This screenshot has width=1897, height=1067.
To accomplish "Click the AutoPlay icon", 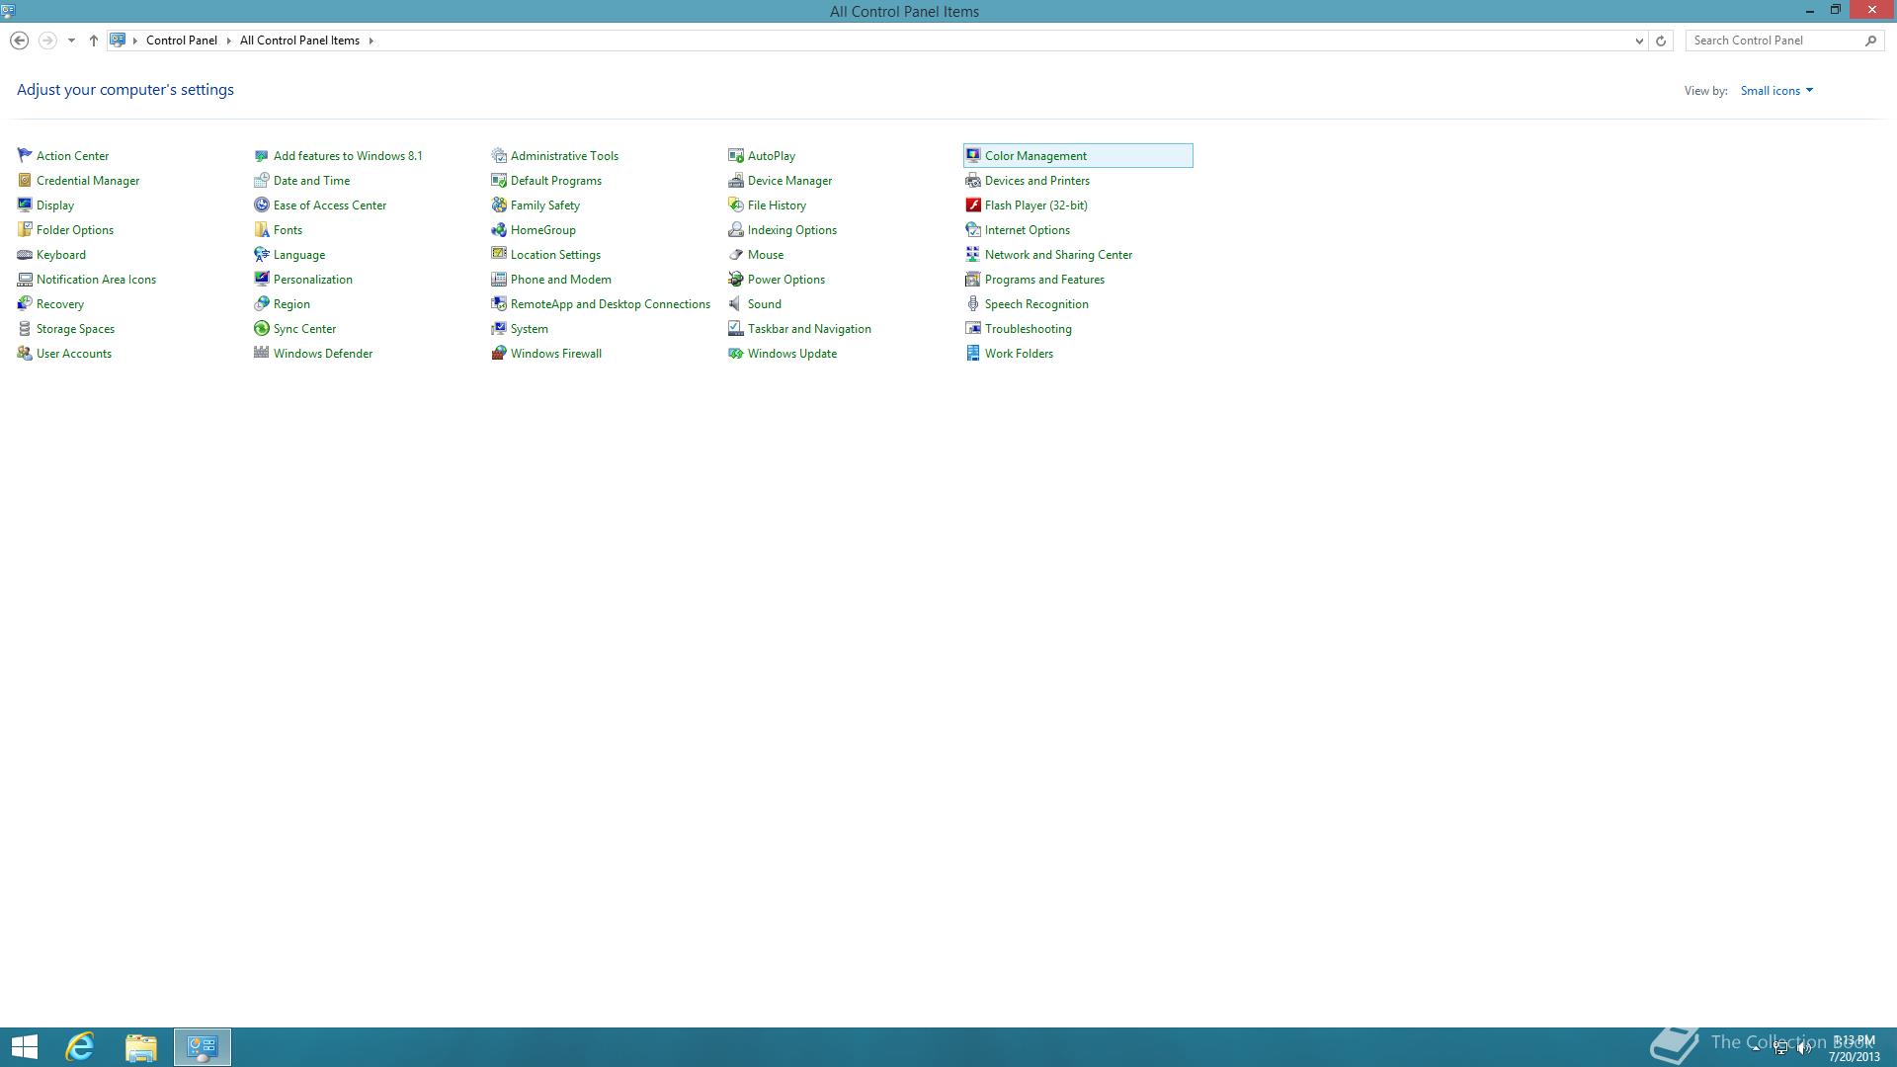I will point(736,155).
